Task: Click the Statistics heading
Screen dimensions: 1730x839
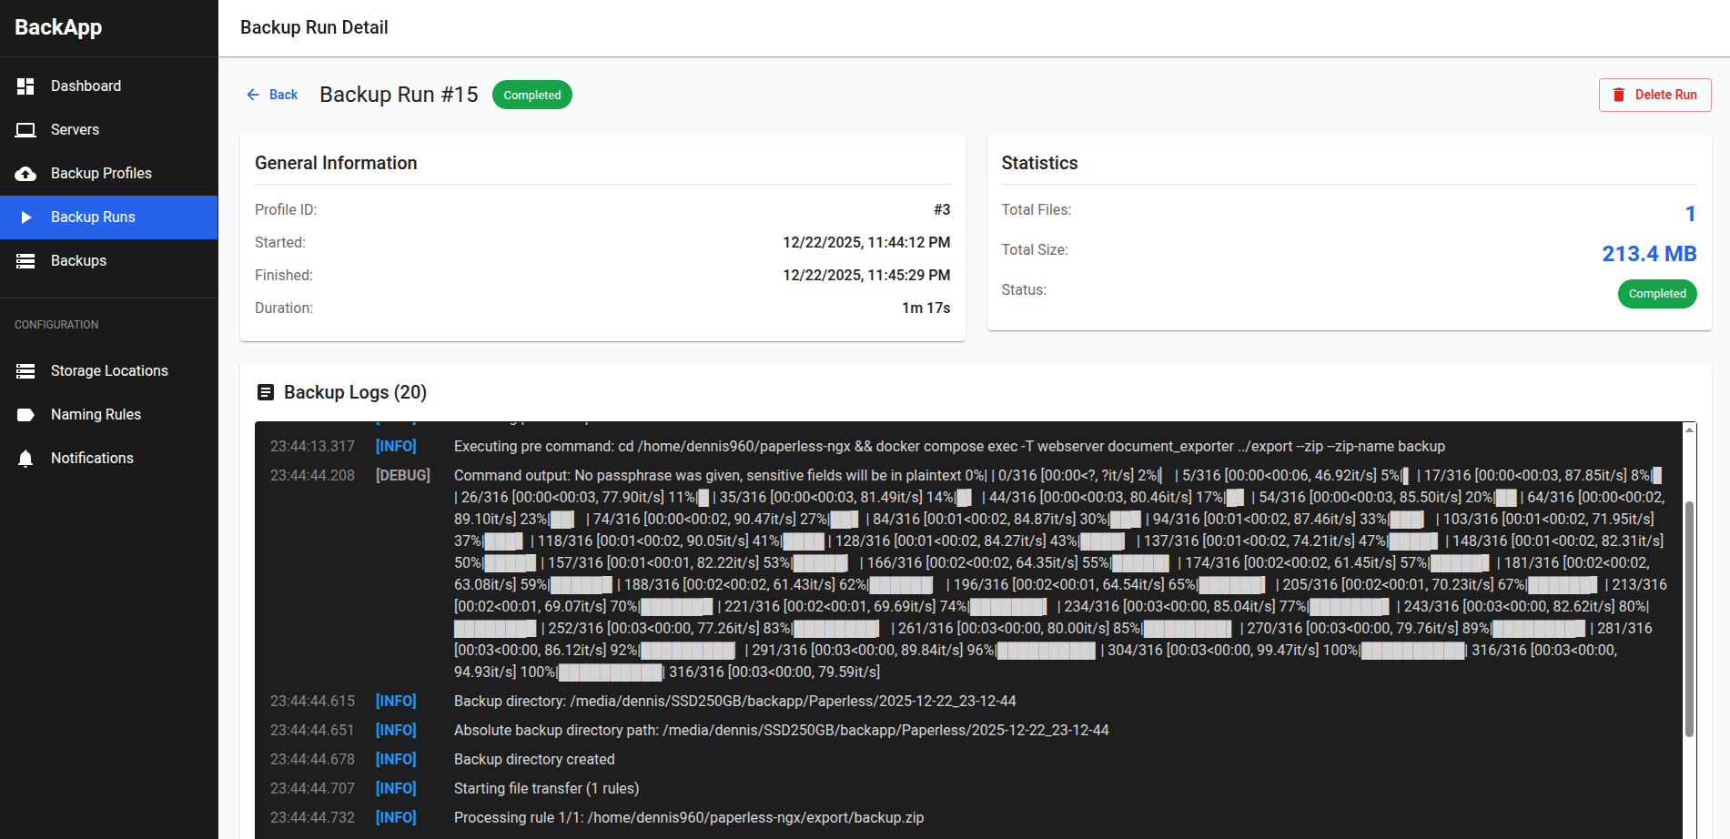Action: click(1039, 163)
